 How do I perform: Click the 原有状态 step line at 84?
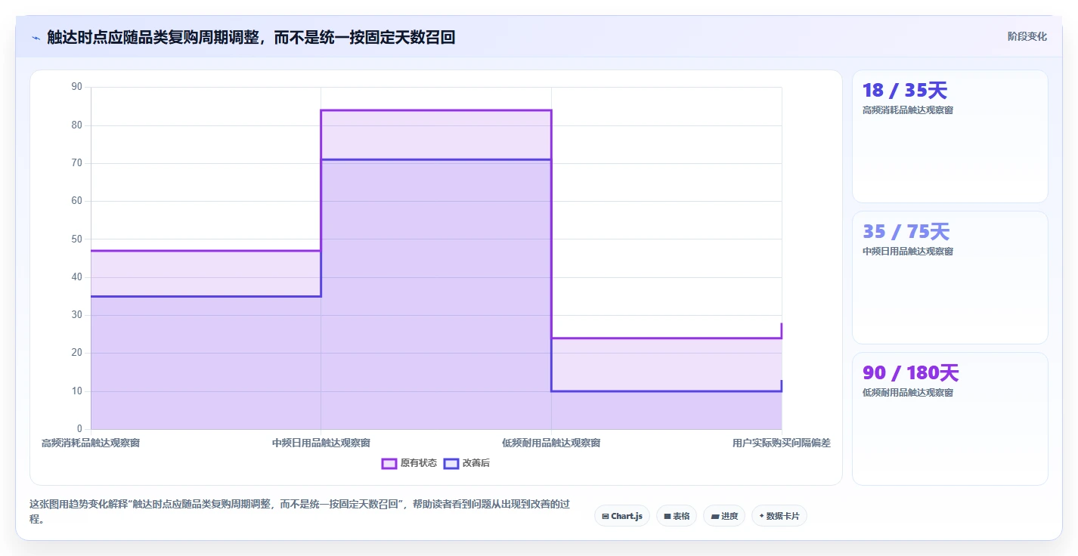tap(436, 110)
